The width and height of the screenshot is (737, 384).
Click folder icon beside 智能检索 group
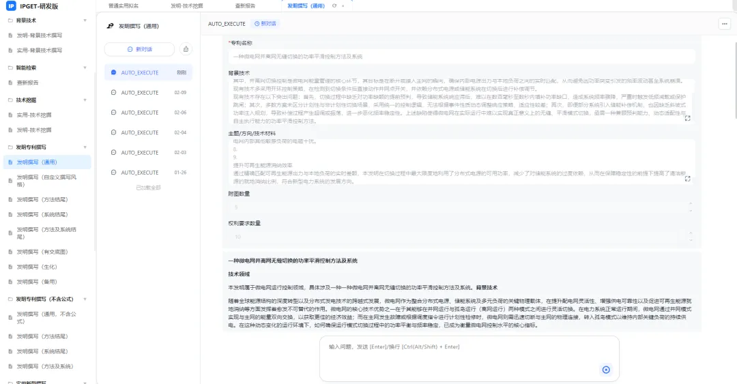pyautogui.click(x=10, y=68)
